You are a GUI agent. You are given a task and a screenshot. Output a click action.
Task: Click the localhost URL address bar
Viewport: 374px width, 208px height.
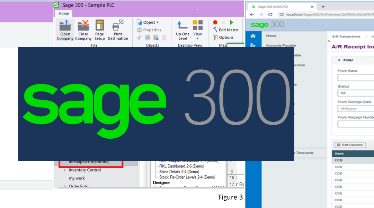(x=329, y=15)
